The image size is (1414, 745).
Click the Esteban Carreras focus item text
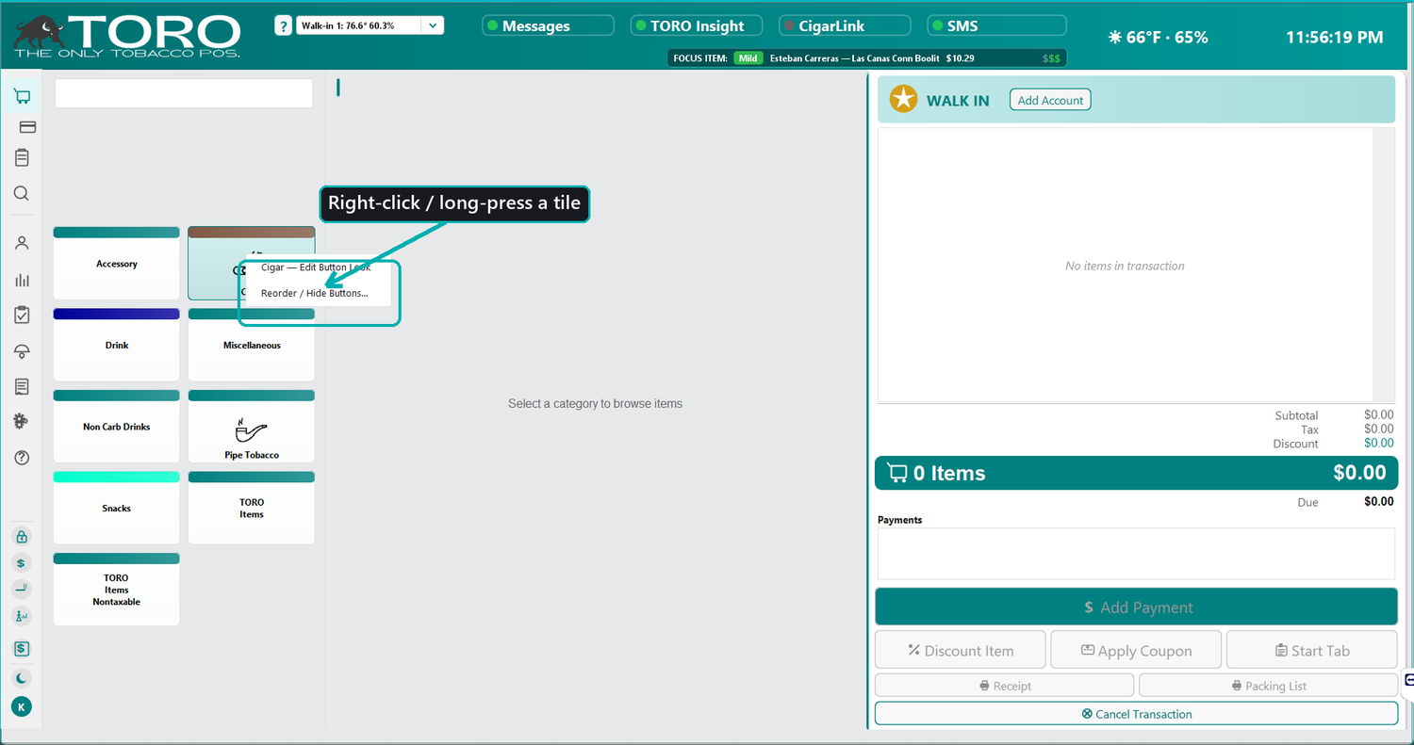coord(872,58)
